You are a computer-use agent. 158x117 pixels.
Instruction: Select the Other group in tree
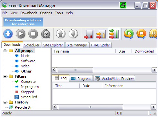tap(26, 71)
